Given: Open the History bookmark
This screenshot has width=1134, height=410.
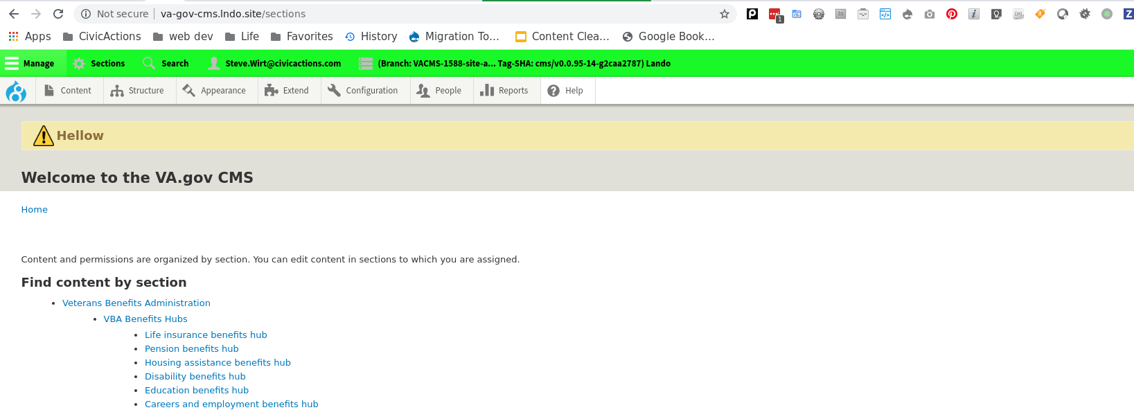Looking at the screenshot, I should coord(371,37).
